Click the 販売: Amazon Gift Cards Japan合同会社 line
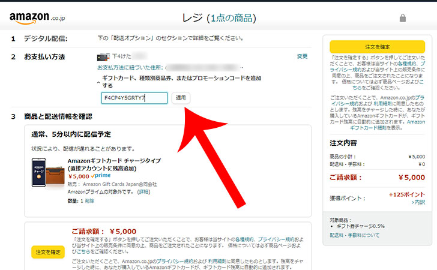The width and height of the screenshot is (437, 270). [x=112, y=184]
